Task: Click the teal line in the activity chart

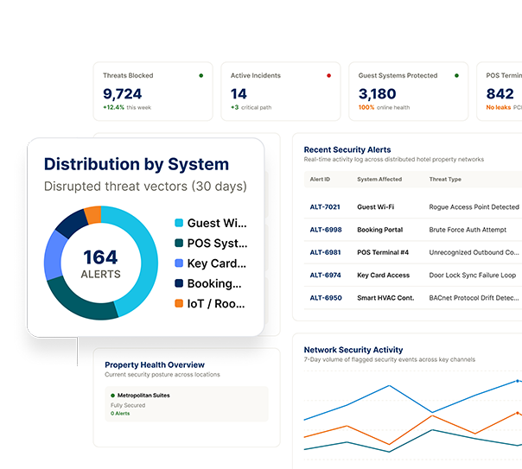Action: [411, 440]
